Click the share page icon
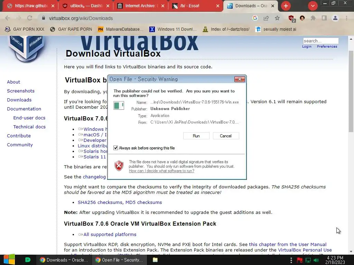Screen dimensions: 354x265 (x=266, y=18)
